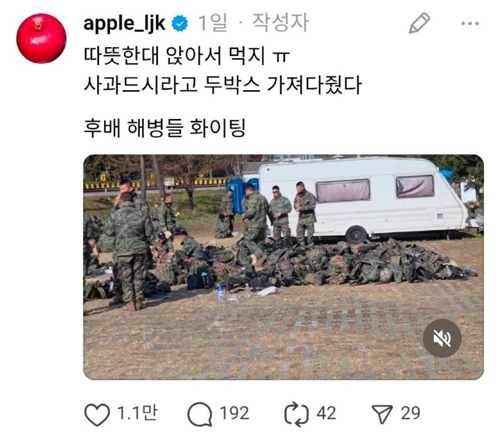Select the 후배 해병들 화이팅 text line
The height and width of the screenshot is (439, 501).
click(x=165, y=128)
